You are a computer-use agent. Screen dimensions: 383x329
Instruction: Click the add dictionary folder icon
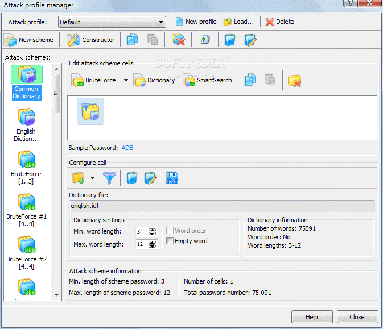point(79,178)
